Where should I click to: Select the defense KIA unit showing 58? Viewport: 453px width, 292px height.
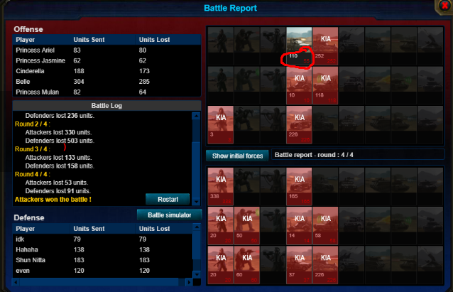coord(325,226)
